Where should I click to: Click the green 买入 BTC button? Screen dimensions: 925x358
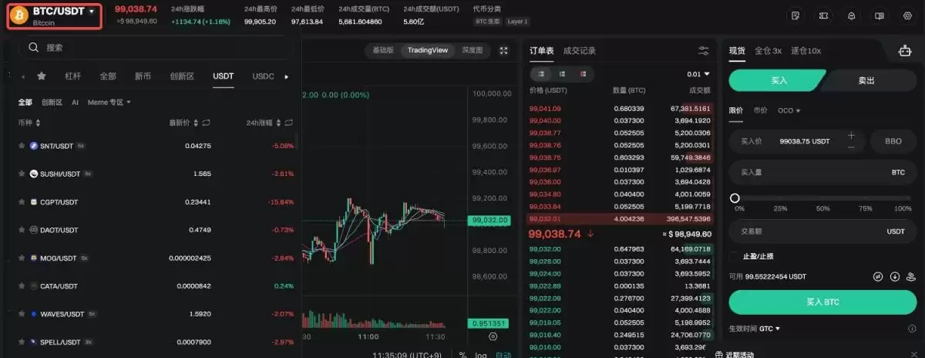coord(821,302)
